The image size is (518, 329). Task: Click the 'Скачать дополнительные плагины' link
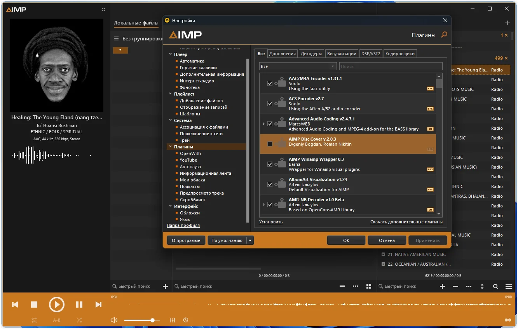pyautogui.click(x=406, y=222)
